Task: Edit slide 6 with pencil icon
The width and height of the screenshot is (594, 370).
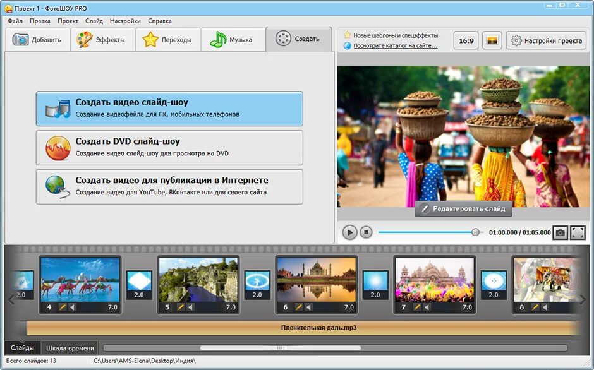Action: 299,307
